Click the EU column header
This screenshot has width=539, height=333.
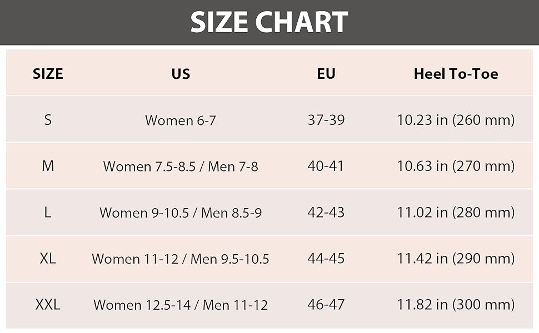(326, 74)
